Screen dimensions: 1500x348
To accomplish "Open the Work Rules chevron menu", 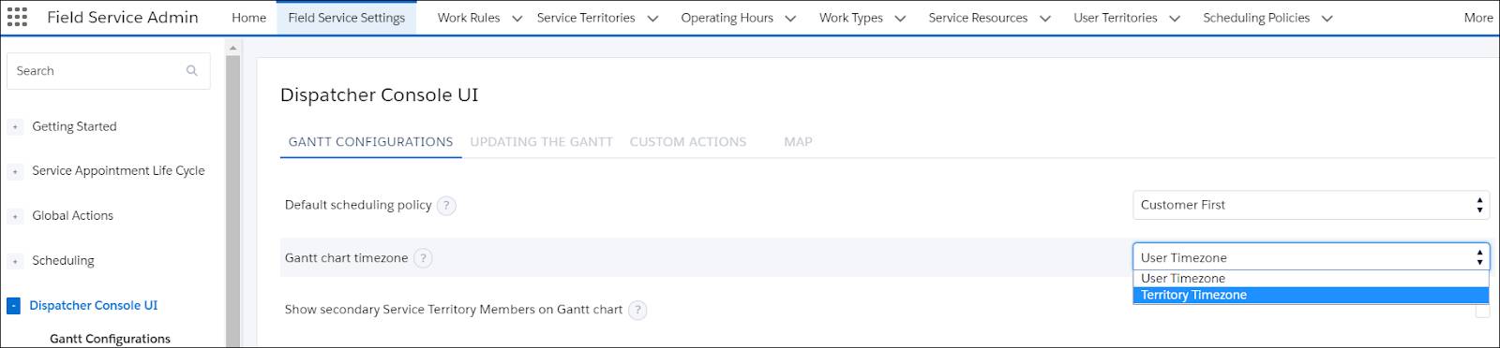I will [x=517, y=18].
